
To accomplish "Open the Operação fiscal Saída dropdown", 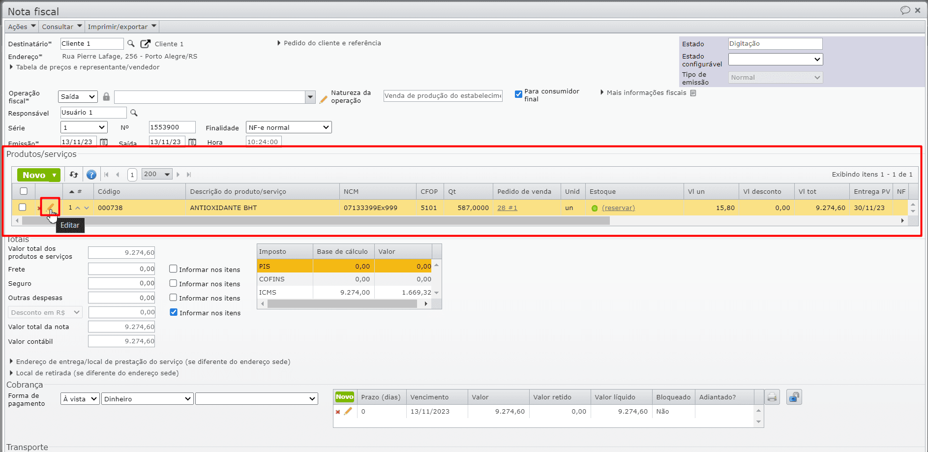I will (78, 97).
